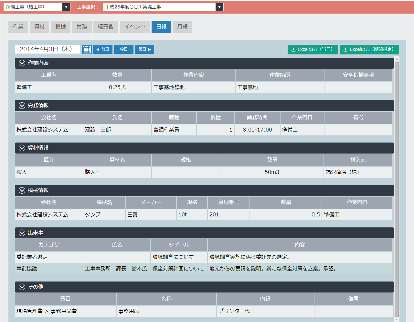Image resolution: width=414 pixels, height=322 pixels.
Task: Click the 201 management number cell
Action: pyautogui.click(x=228, y=215)
